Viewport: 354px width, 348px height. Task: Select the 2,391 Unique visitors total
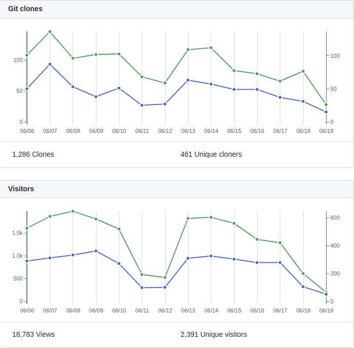click(x=213, y=334)
